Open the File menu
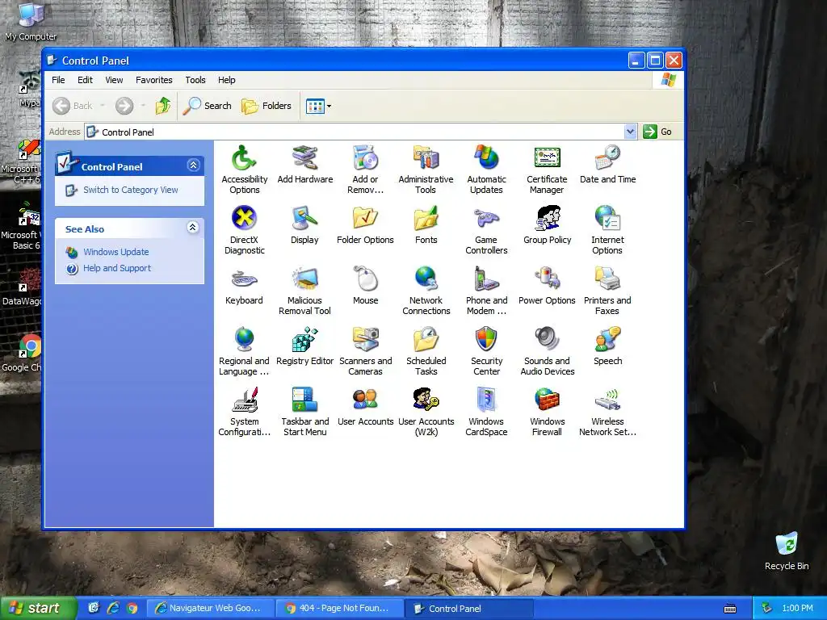The width and height of the screenshot is (827, 620). [x=58, y=80]
